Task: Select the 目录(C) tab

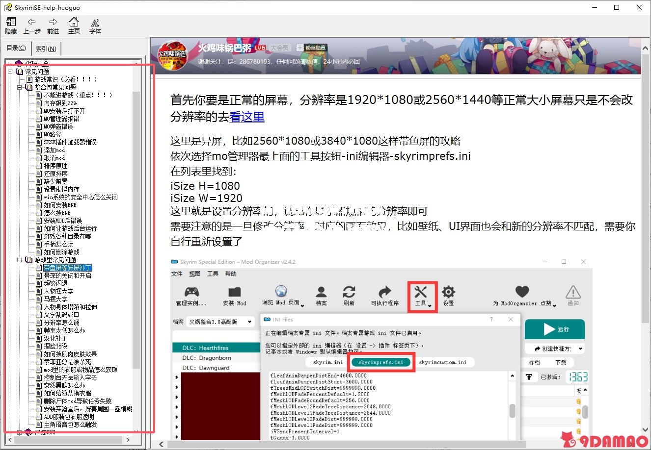Action: click(16, 48)
